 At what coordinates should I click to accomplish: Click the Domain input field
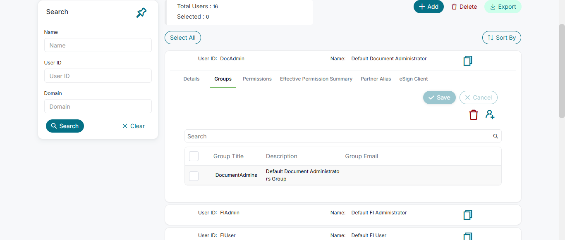click(98, 107)
